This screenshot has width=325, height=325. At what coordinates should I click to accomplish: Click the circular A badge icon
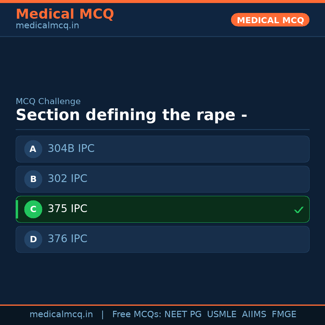(33, 149)
